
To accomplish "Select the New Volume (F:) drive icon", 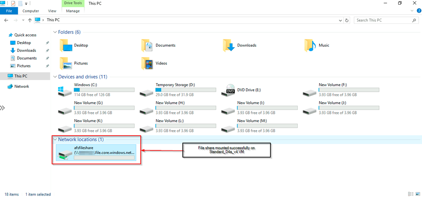I will point(310,93).
